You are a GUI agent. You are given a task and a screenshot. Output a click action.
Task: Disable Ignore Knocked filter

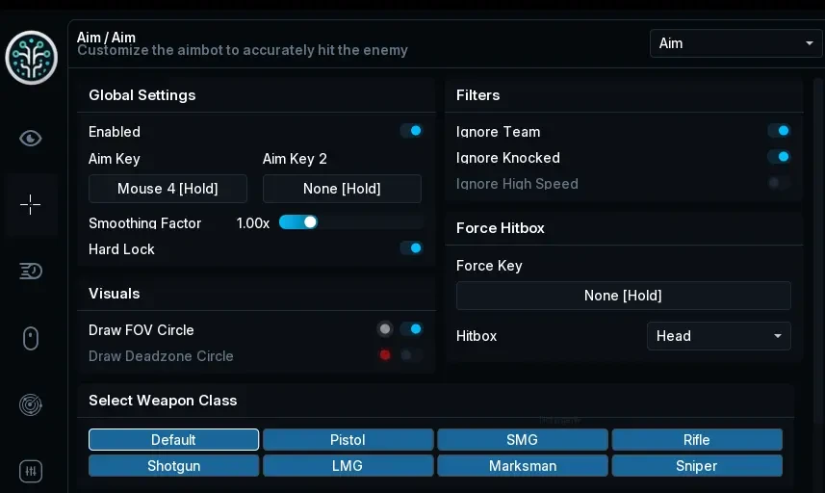(x=779, y=156)
